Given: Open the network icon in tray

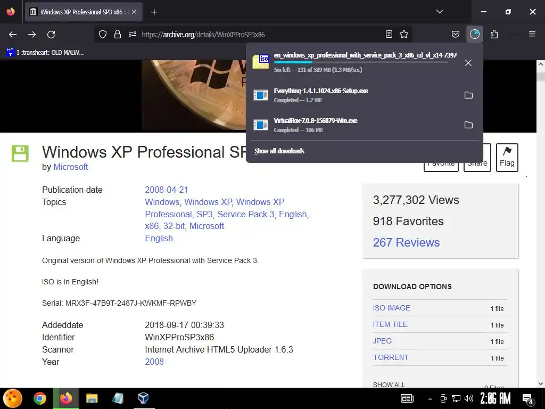Looking at the screenshot, I should point(456,398).
